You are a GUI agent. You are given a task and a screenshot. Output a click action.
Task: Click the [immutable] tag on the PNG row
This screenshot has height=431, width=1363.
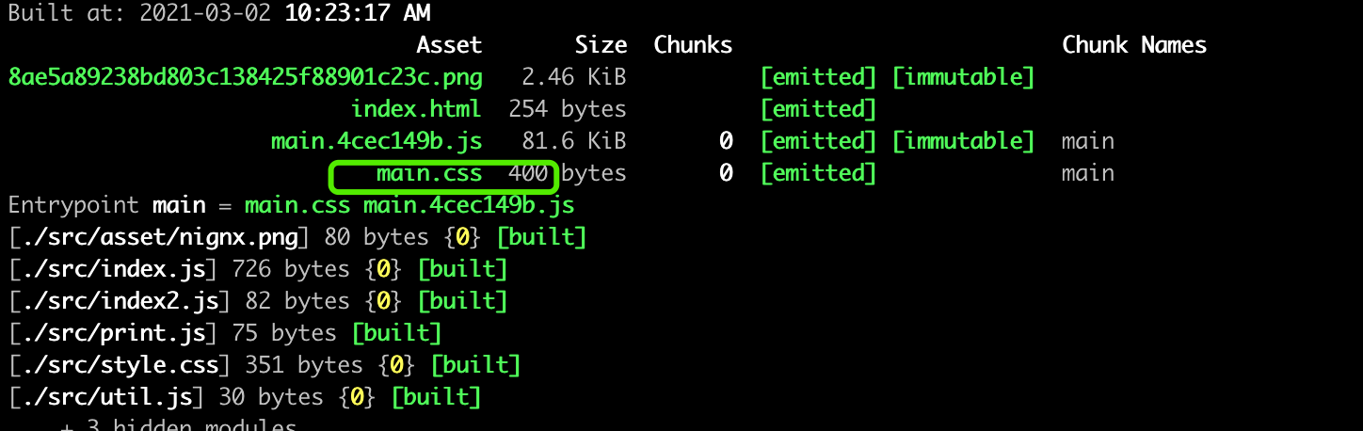[x=963, y=77]
